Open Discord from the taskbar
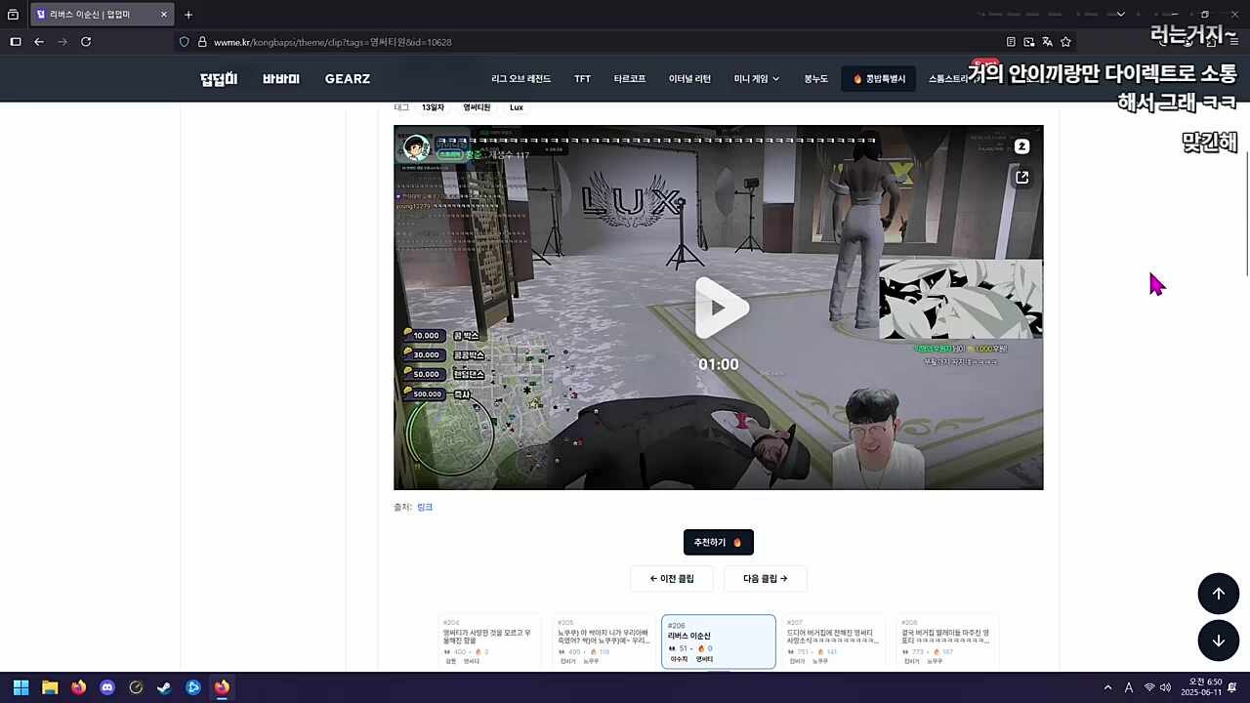1250x703 pixels. click(x=107, y=687)
